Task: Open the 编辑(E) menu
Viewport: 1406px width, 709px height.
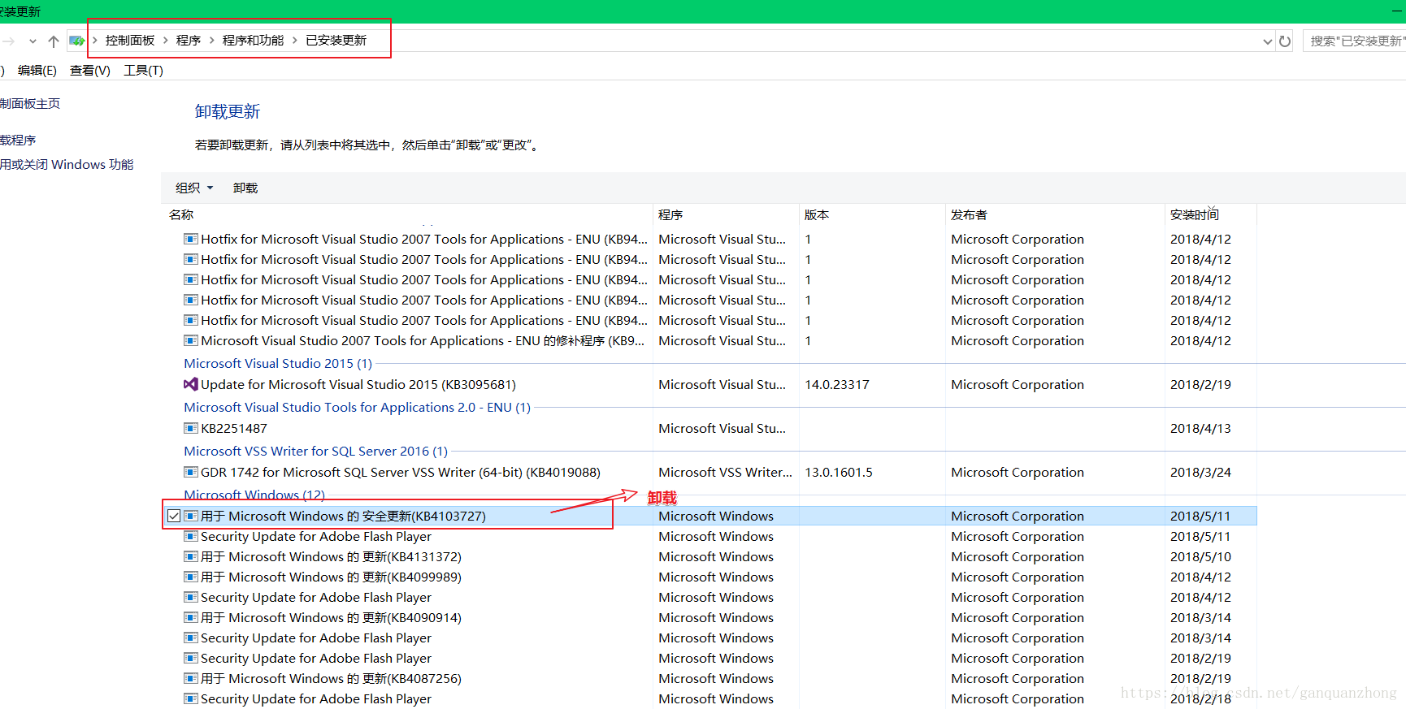Action: click(x=37, y=71)
